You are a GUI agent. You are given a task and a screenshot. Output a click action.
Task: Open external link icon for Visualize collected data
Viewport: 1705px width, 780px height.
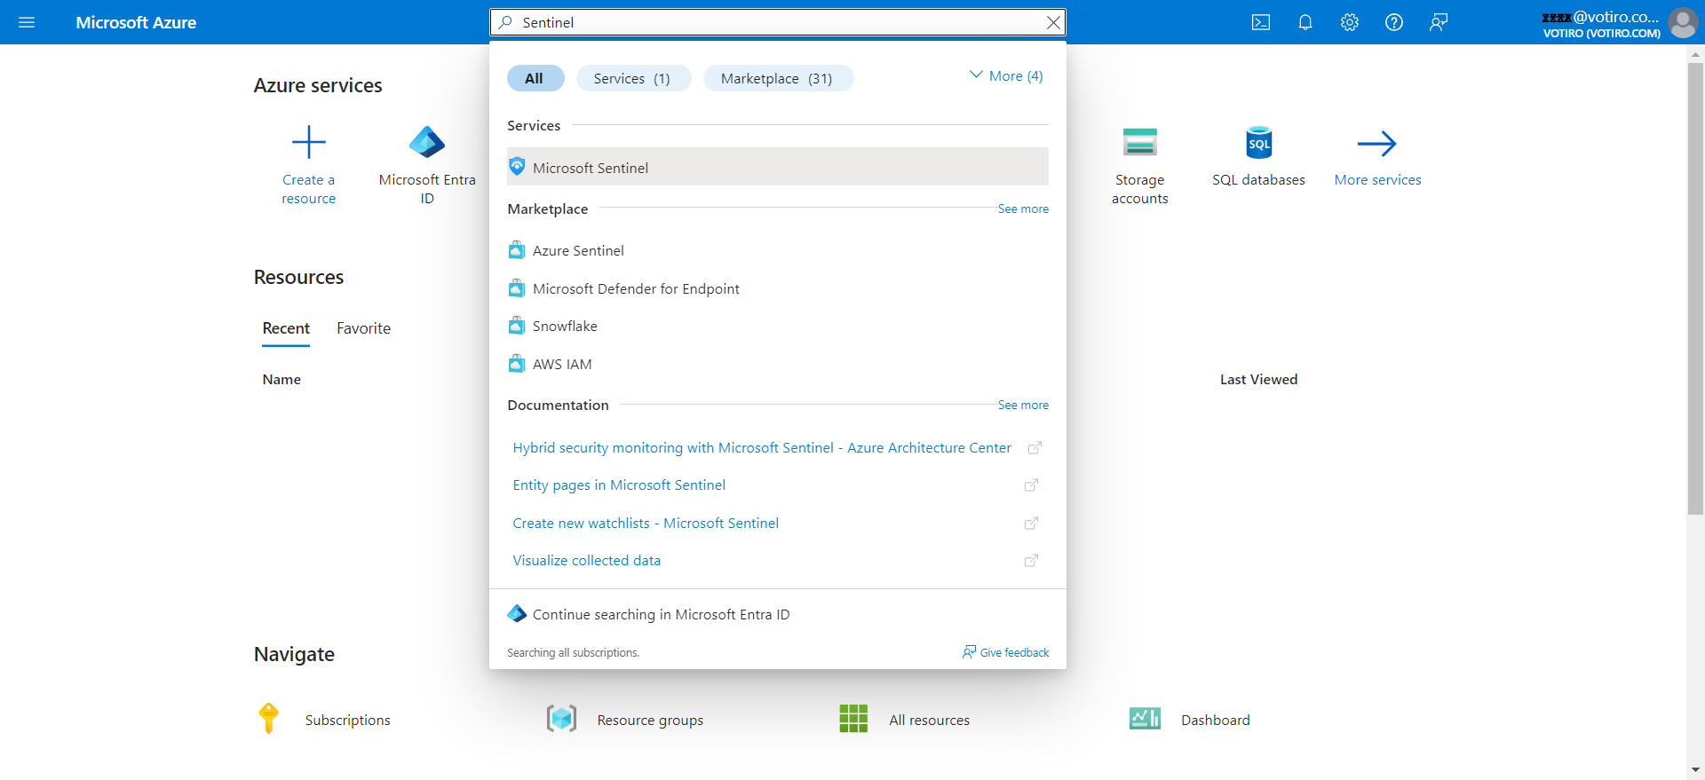pyautogui.click(x=1031, y=561)
